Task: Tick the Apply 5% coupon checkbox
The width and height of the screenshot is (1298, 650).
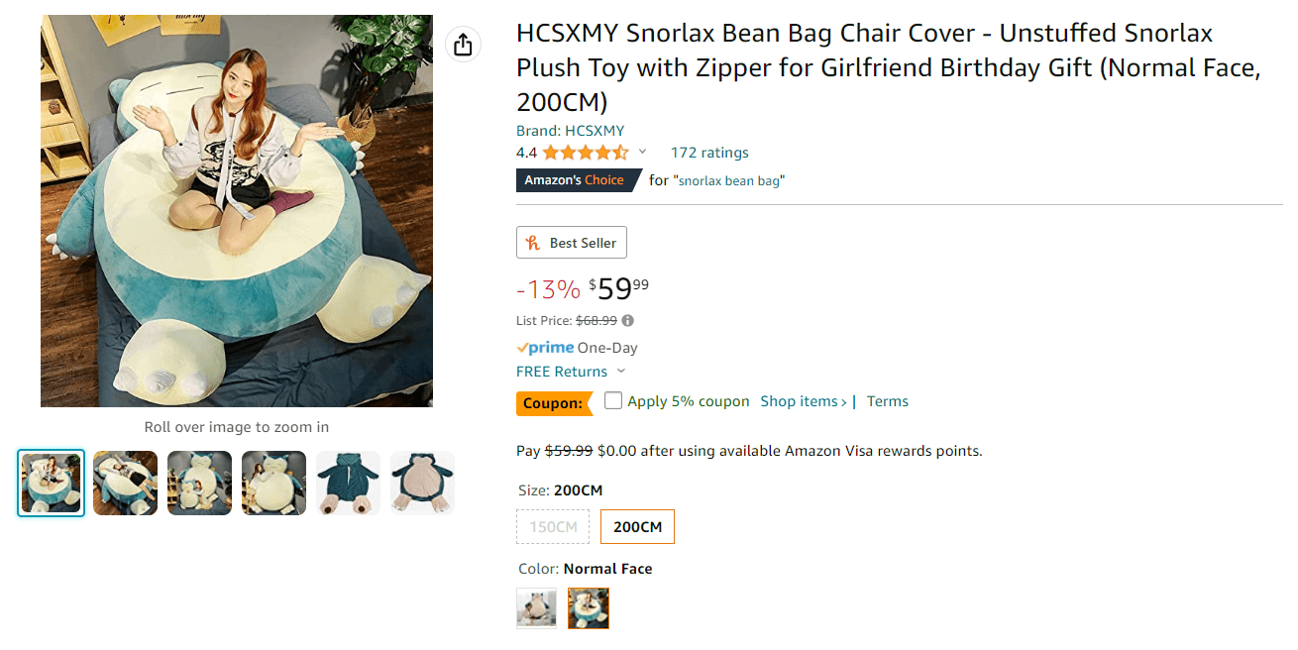Action: [613, 401]
